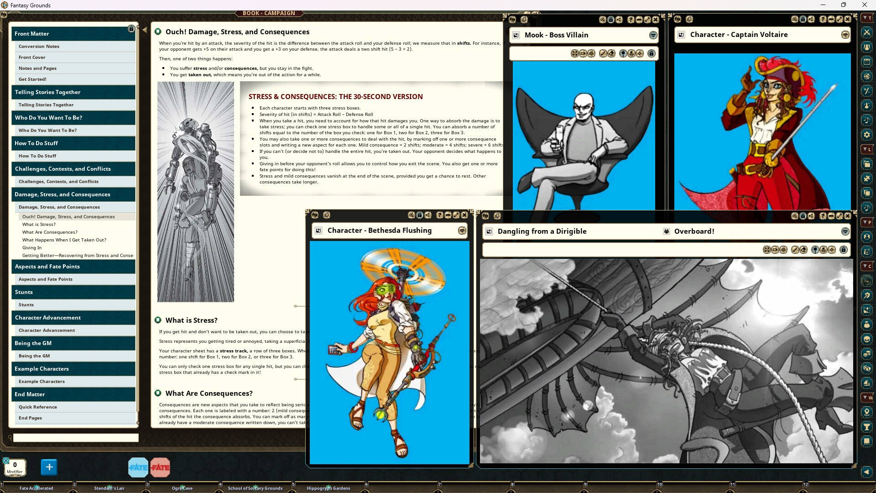876x493 pixels.
Task: Click the Overboard! link in Dirigible window
Action: (x=694, y=231)
